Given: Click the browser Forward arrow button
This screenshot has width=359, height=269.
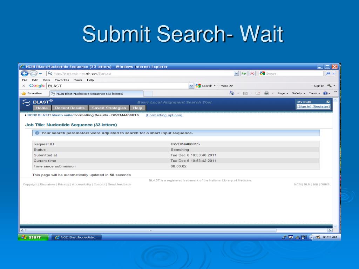Looking at the screenshot, I should [33, 74].
